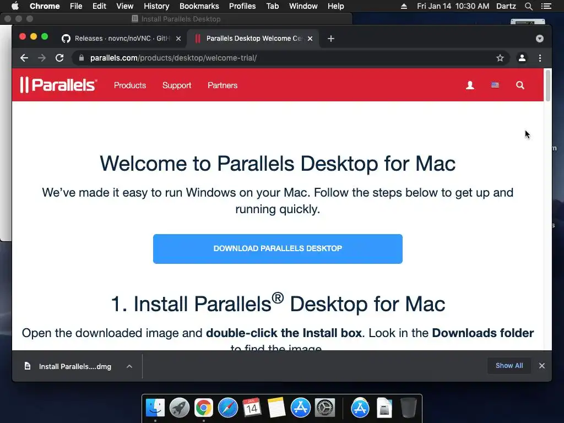Open the File menu
The height and width of the screenshot is (423, 564).
click(x=76, y=6)
